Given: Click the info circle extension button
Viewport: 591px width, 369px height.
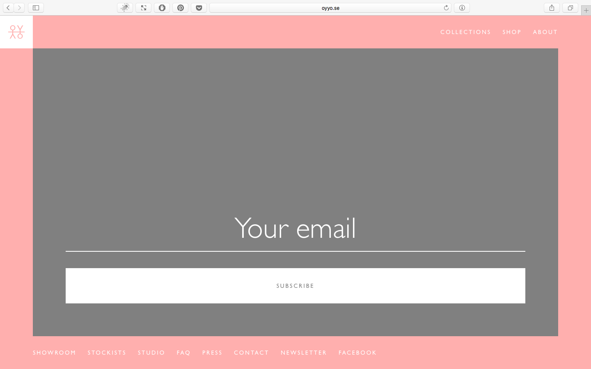Looking at the screenshot, I should pos(462,8).
